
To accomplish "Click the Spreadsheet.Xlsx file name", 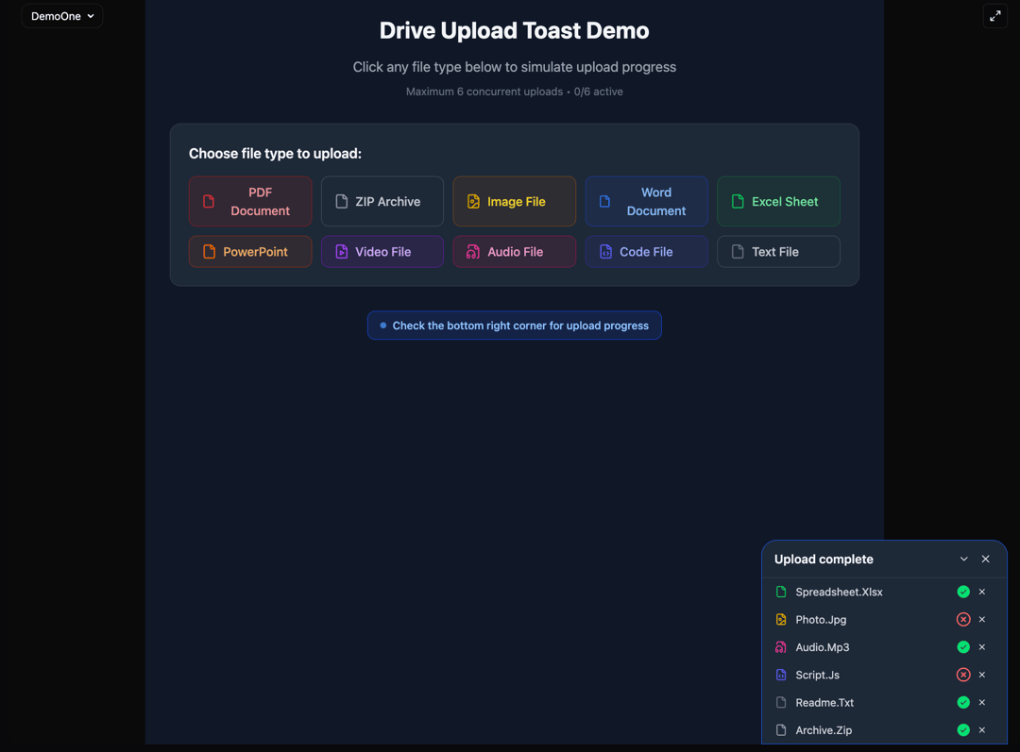I will pyautogui.click(x=840, y=592).
